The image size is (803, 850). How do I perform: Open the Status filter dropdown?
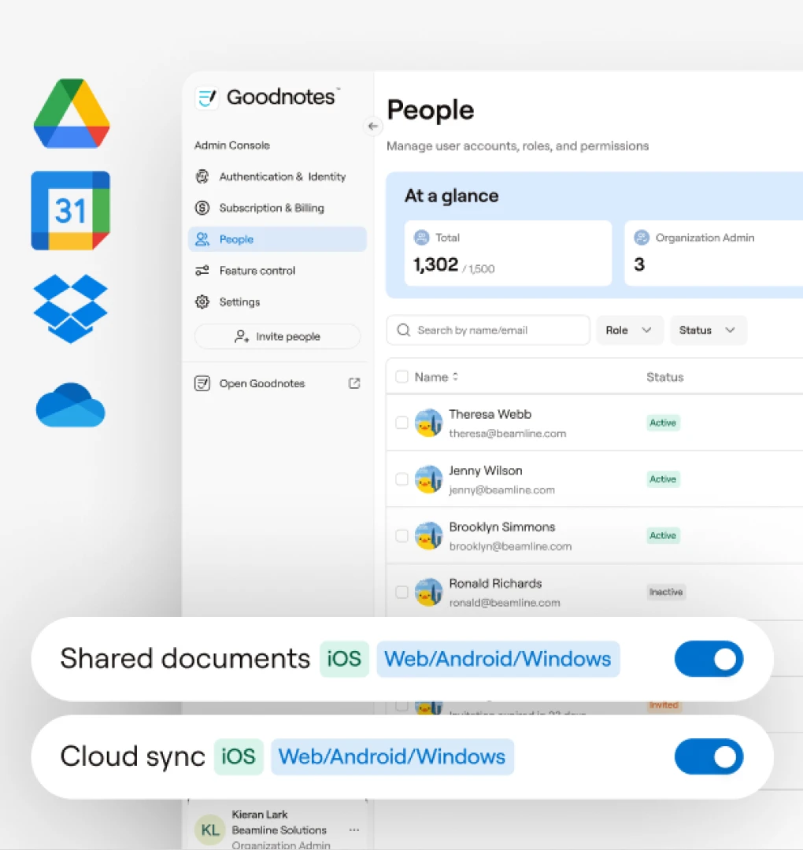708,330
